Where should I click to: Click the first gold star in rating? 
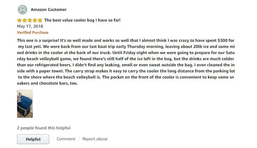(19, 20)
